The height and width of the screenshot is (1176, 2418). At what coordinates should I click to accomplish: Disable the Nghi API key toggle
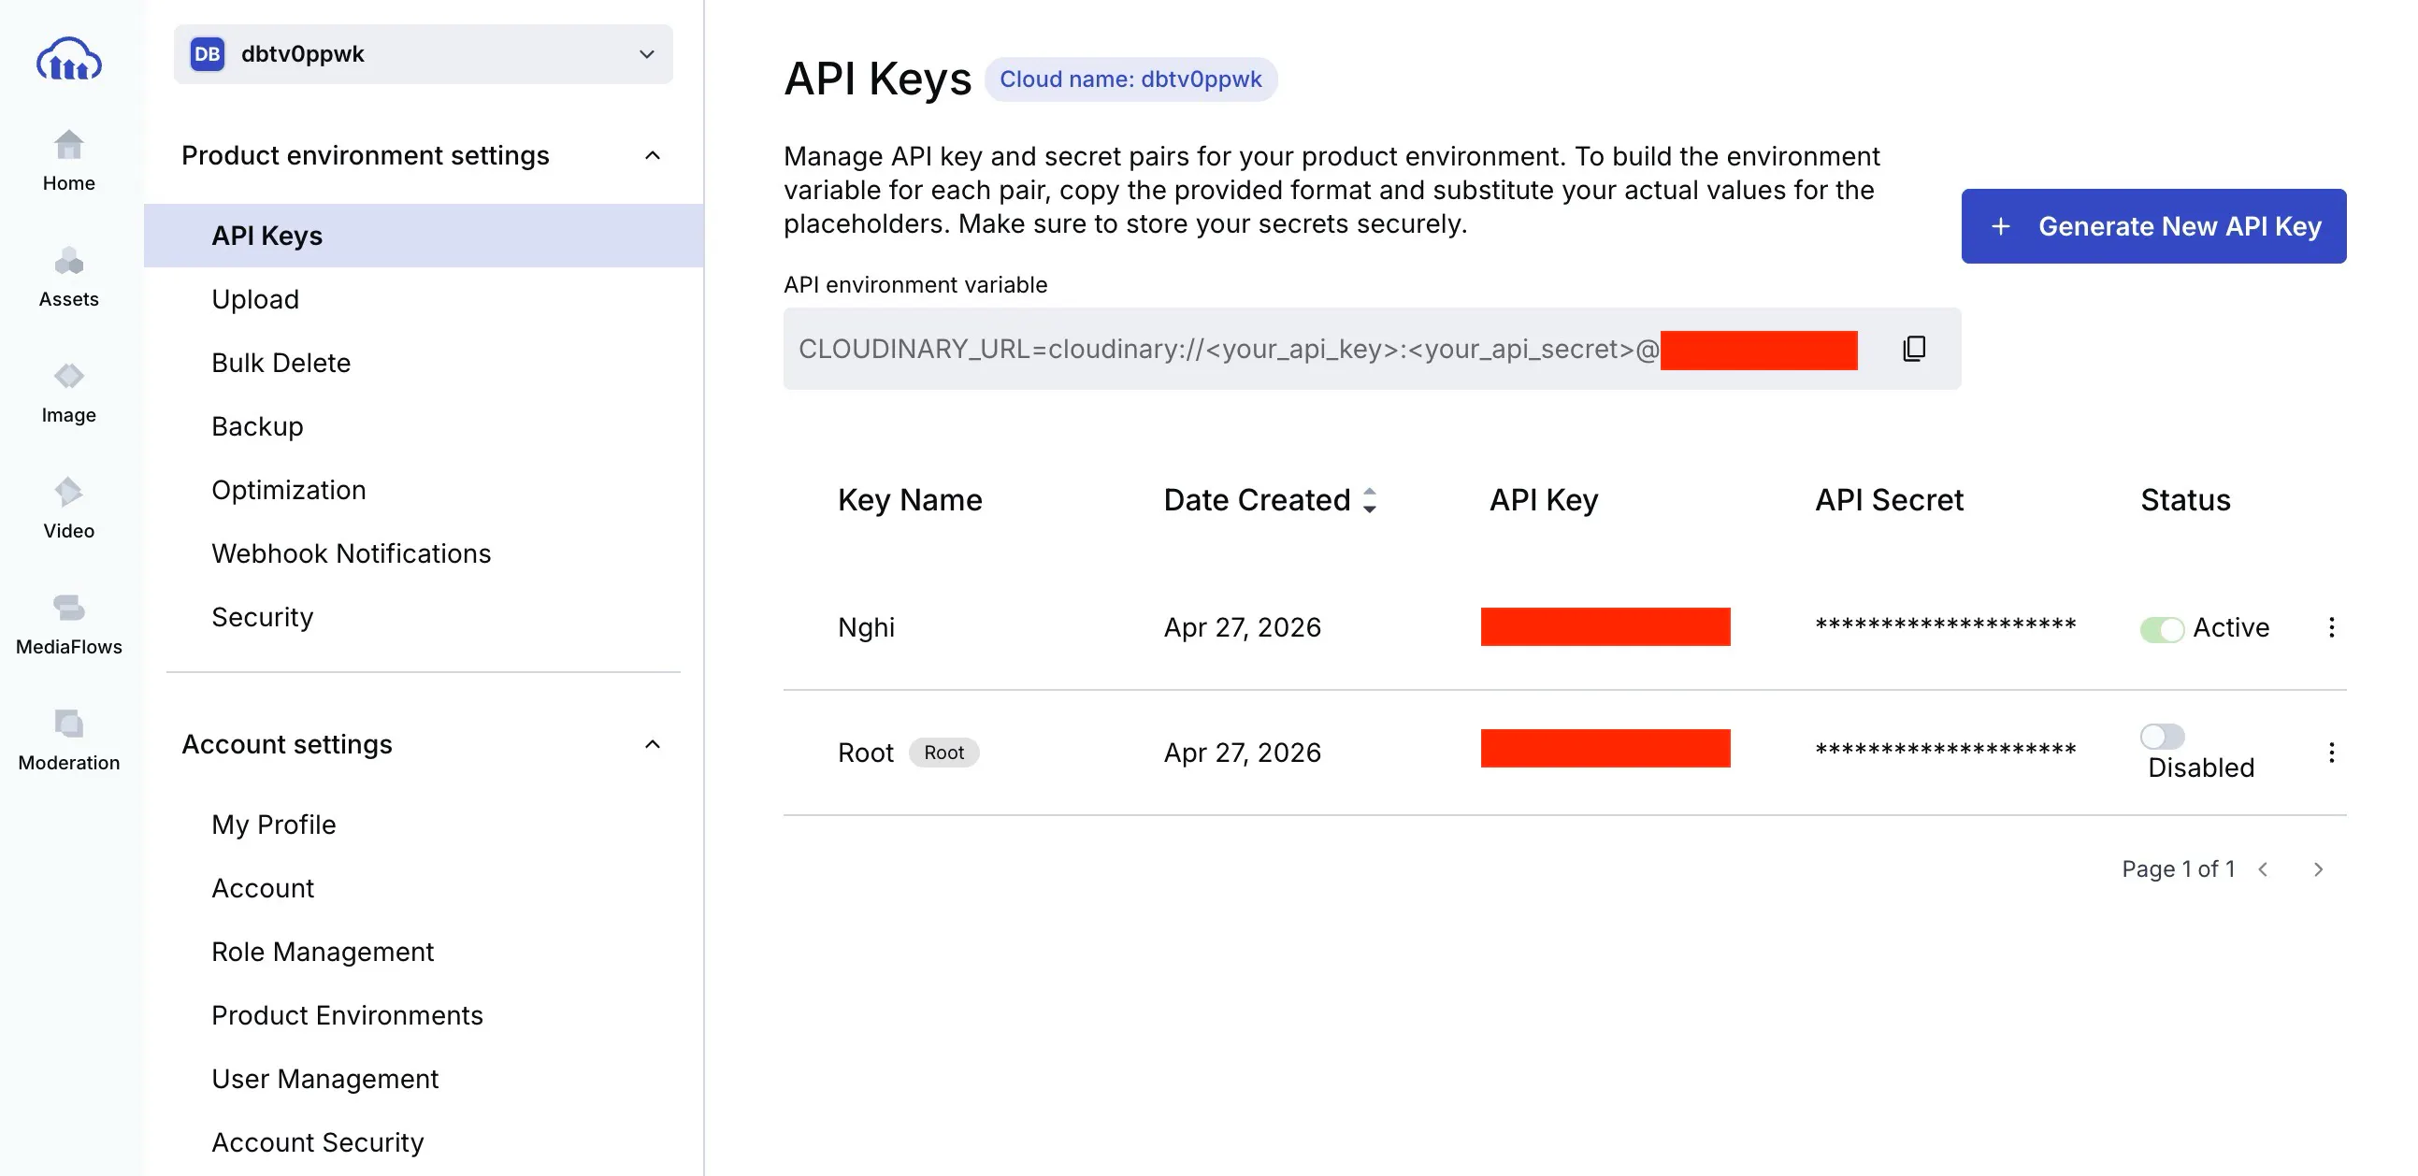click(2161, 629)
